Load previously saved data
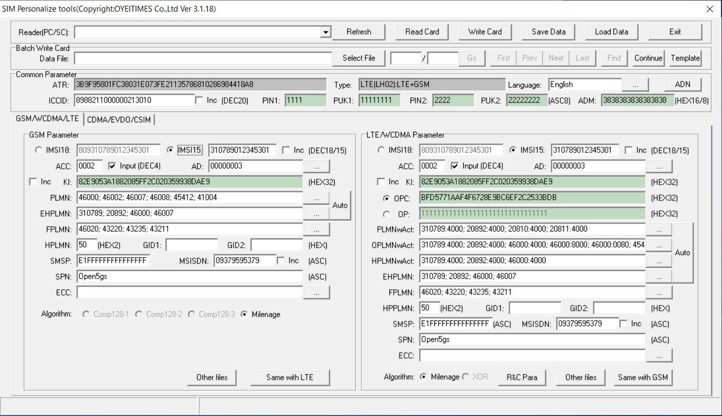This screenshot has width=722, height=416. point(611,32)
